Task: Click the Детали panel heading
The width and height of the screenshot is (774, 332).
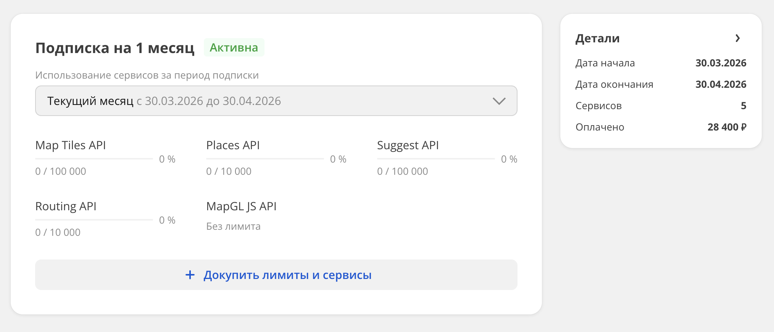Action: (597, 38)
